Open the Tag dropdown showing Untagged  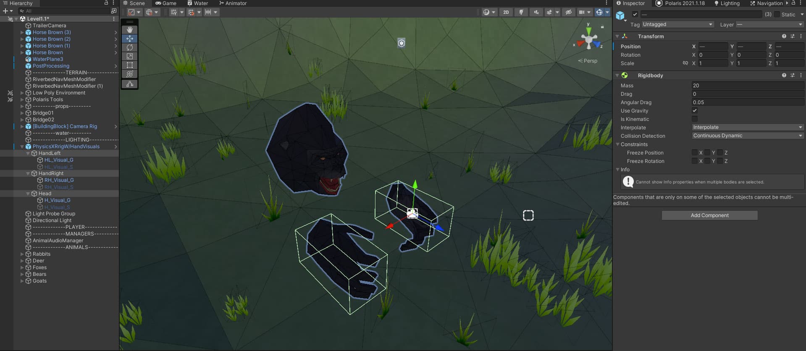coord(677,25)
